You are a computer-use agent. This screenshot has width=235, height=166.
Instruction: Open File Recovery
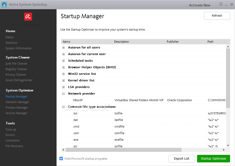(x=14, y=146)
